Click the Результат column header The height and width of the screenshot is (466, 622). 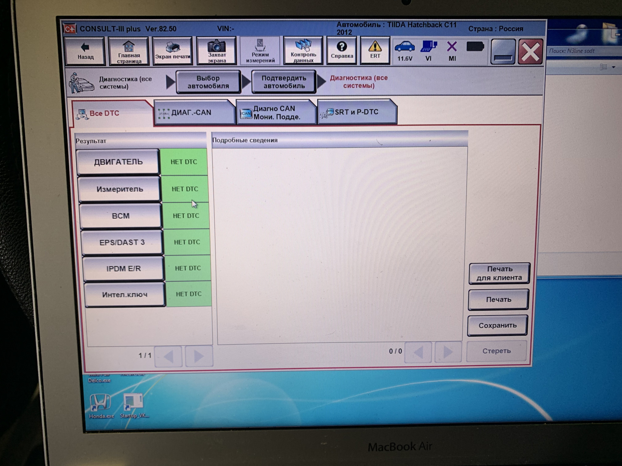click(x=140, y=140)
